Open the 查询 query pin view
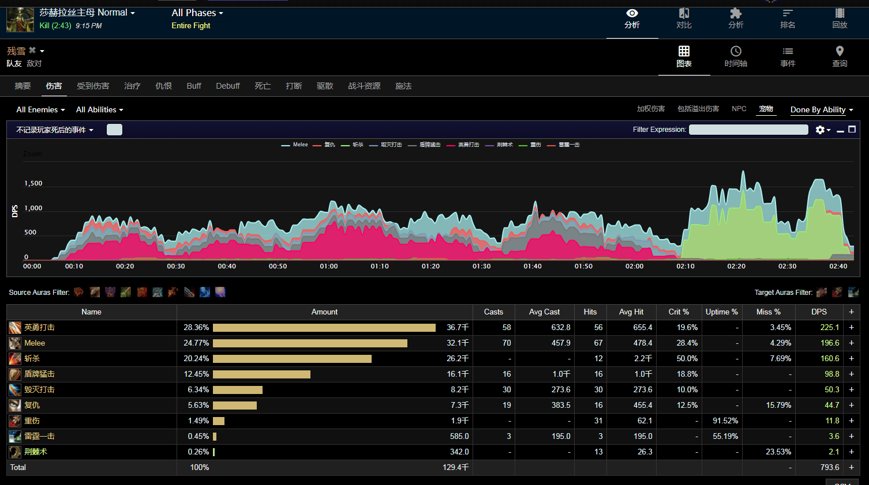 click(x=840, y=57)
